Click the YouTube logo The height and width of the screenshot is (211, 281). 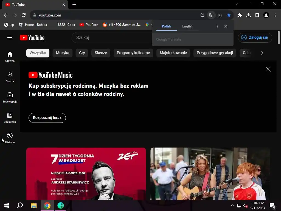click(32, 38)
